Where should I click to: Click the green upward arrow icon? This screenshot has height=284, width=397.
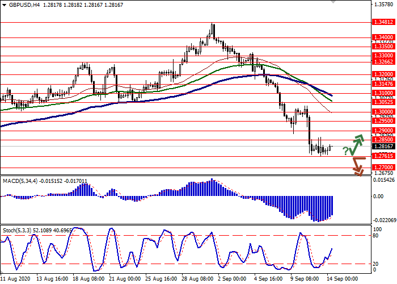[x=357, y=144]
